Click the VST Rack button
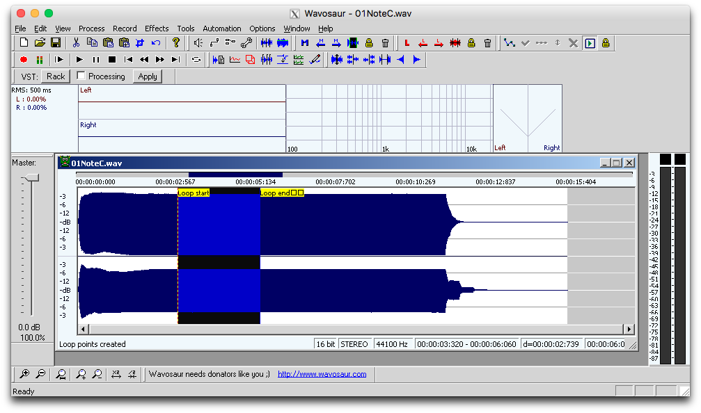701x413 pixels. pyautogui.click(x=56, y=76)
